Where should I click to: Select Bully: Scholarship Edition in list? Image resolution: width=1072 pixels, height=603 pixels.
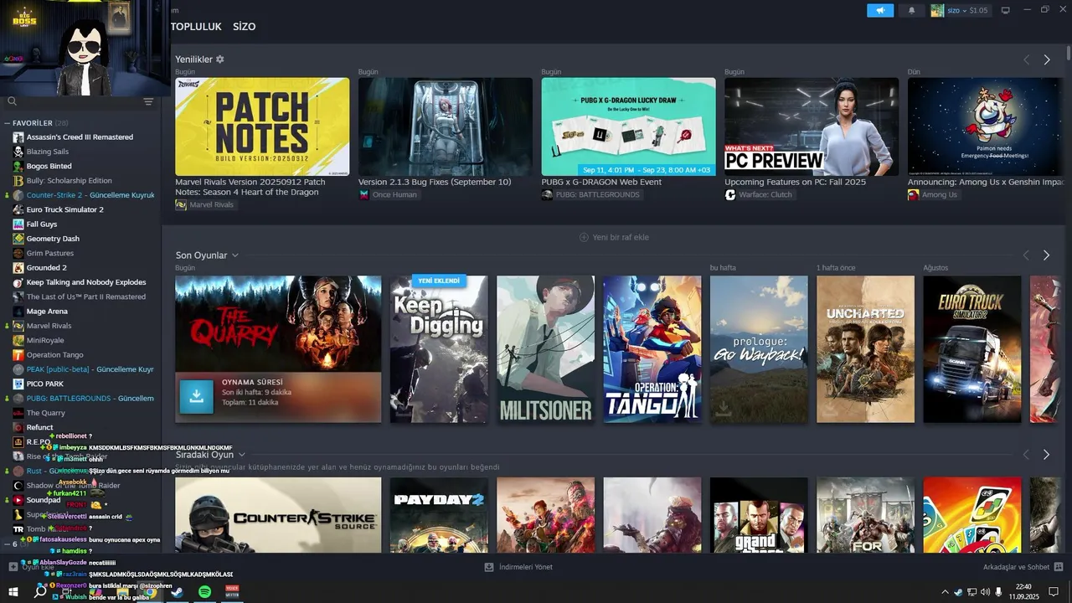click(x=69, y=181)
